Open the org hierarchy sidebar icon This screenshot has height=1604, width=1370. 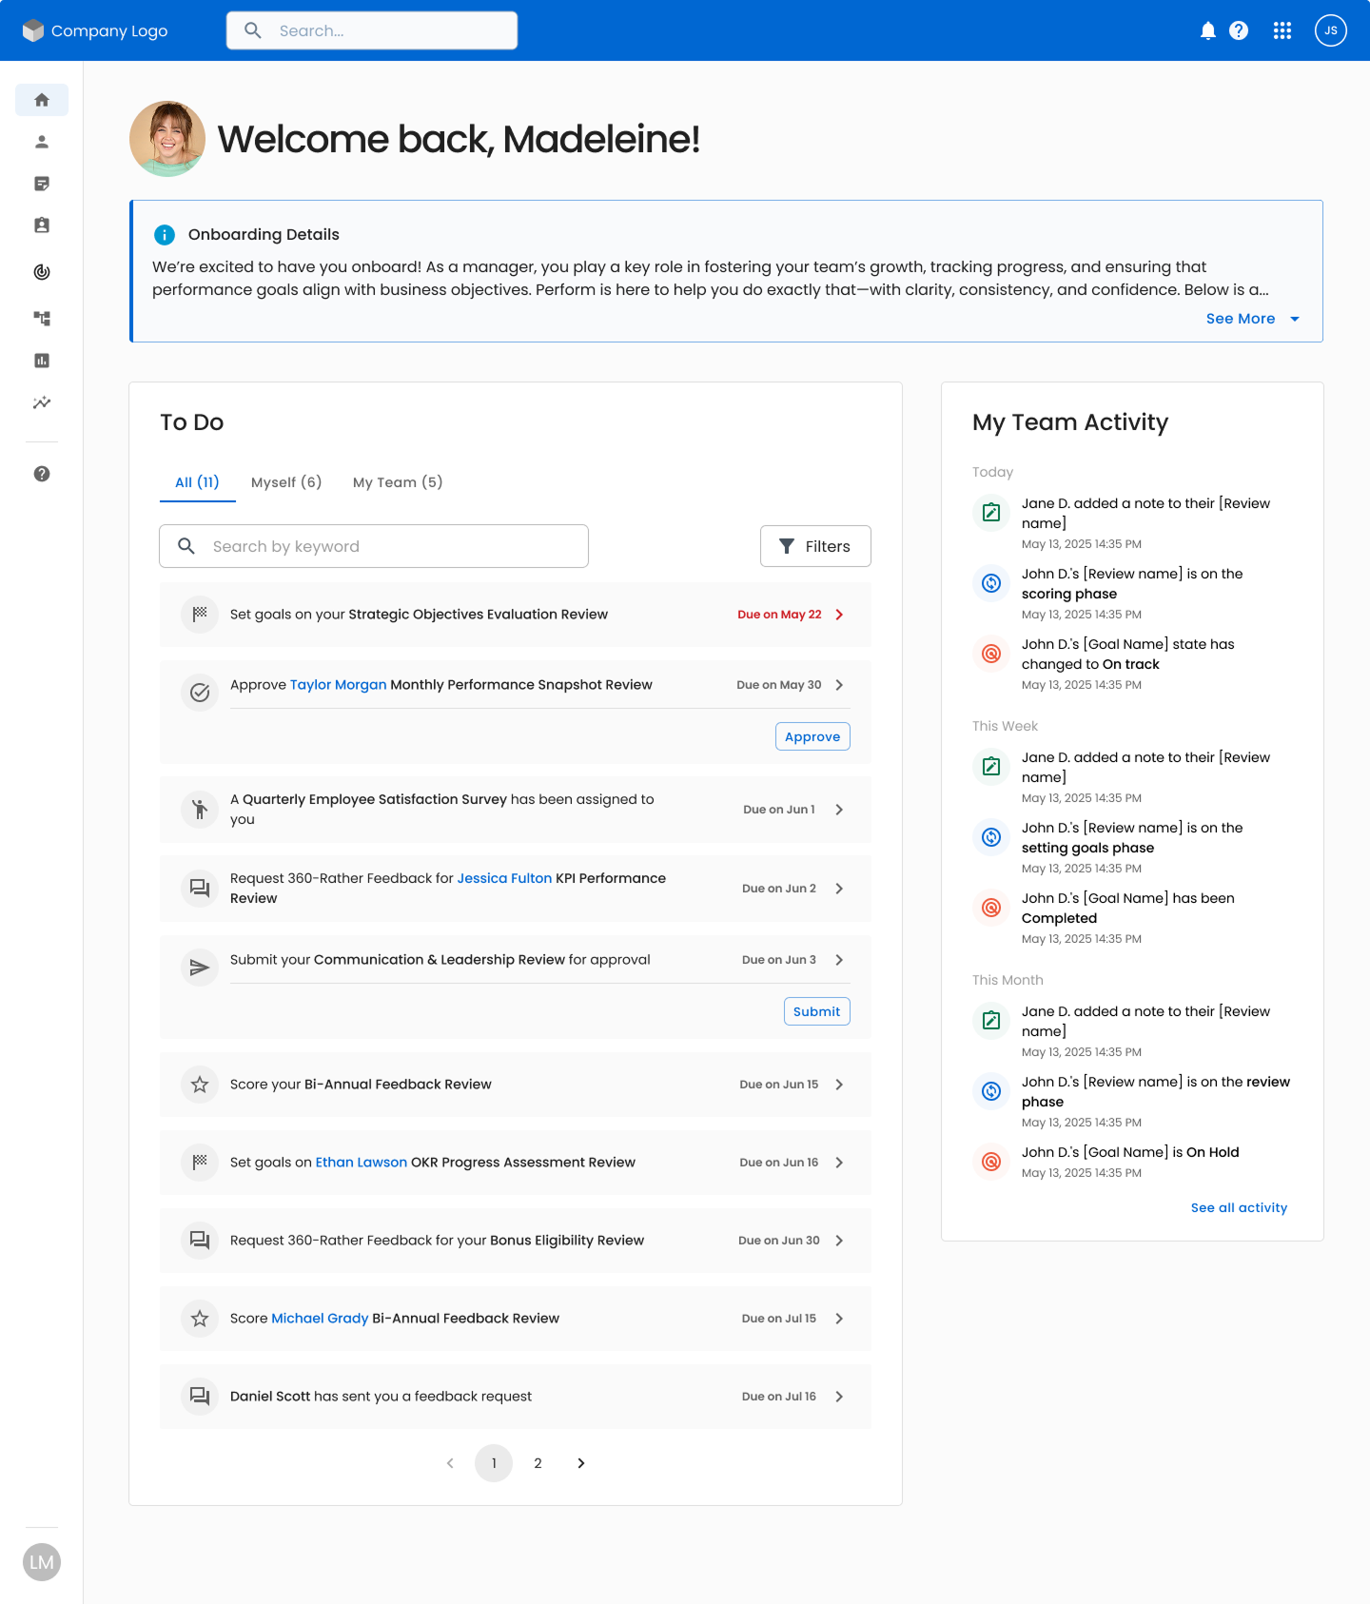42,318
